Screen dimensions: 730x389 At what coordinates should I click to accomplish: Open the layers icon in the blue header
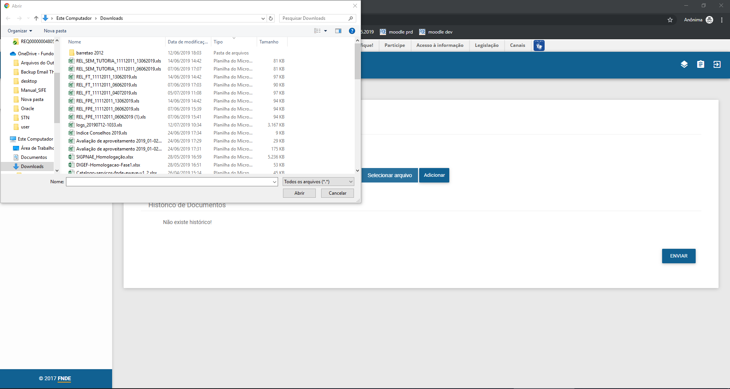pyautogui.click(x=684, y=64)
